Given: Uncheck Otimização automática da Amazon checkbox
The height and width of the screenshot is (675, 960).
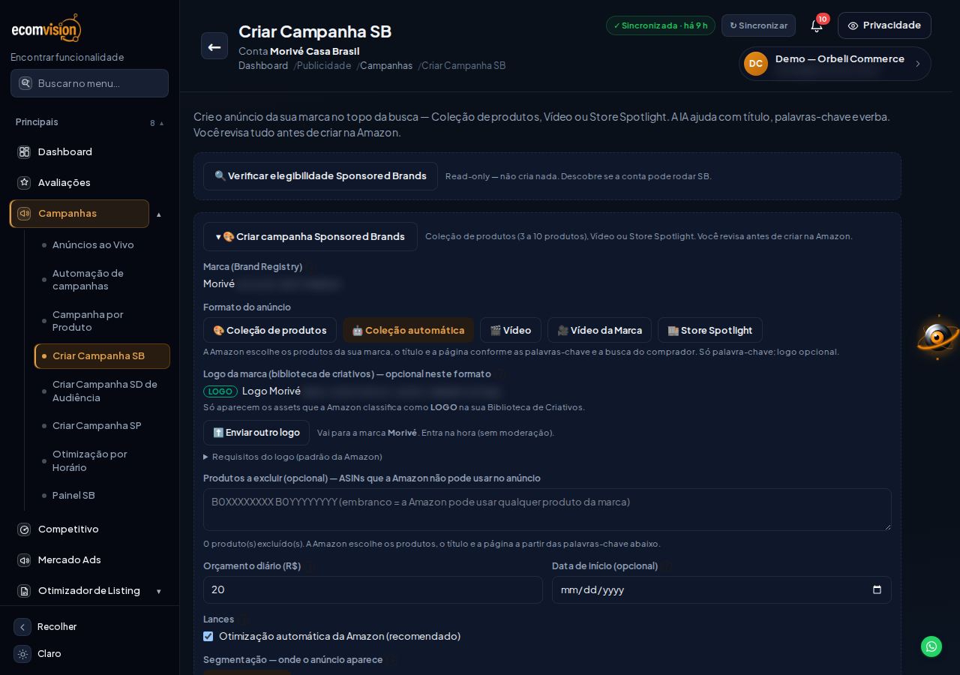Looking at the screenshot, I should tap(208, 637).
